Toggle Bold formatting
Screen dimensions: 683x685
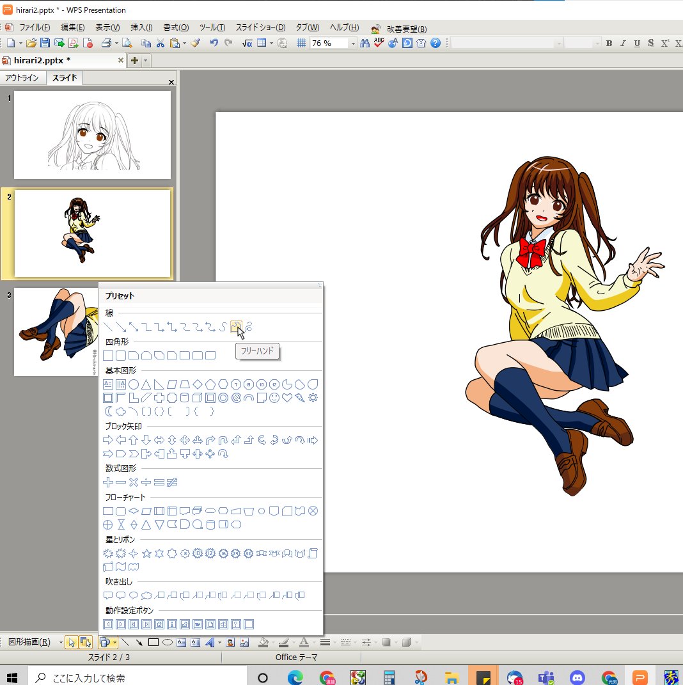[x=609, y=43]
